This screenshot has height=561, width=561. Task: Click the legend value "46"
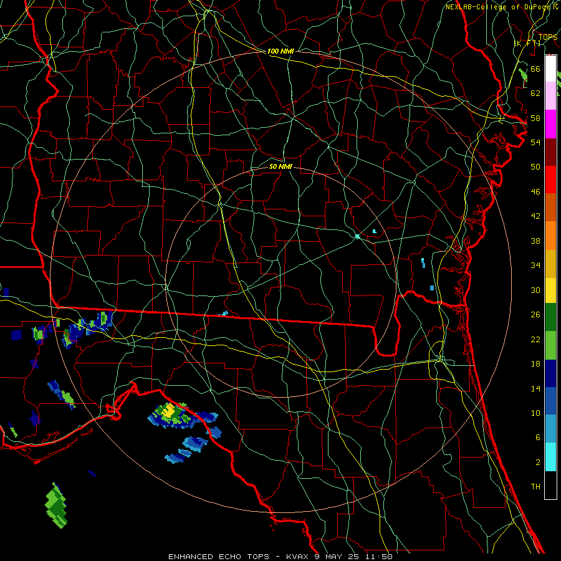pos(535,192)
